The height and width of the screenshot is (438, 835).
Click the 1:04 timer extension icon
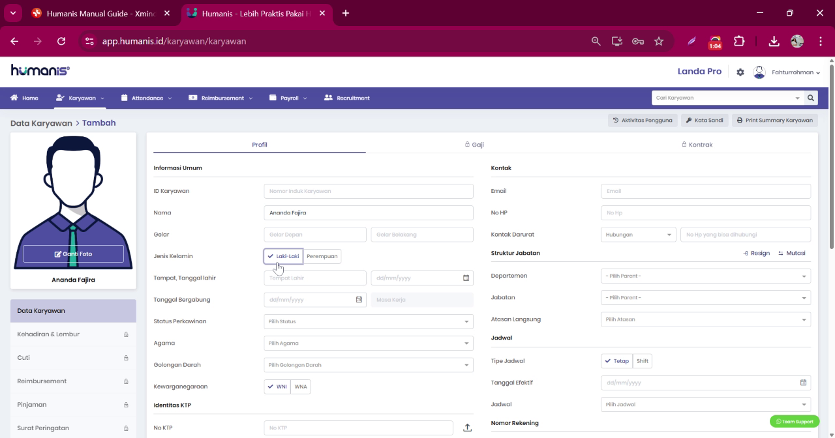click(715, 42)
